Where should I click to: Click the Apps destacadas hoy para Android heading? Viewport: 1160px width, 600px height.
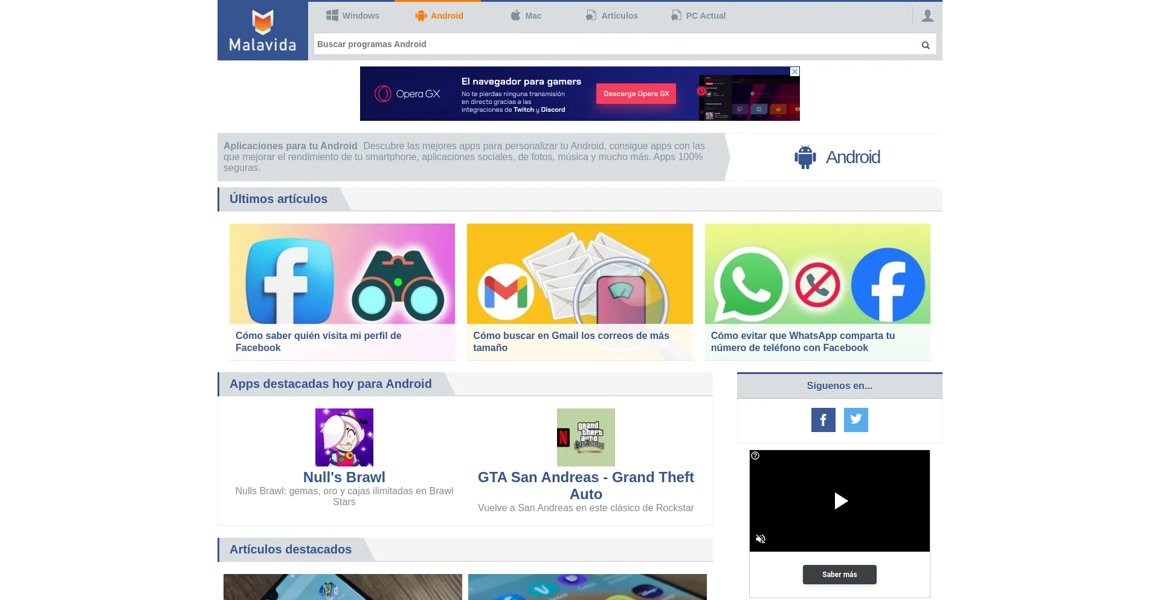pyautogui.click(x=330, y=384)
